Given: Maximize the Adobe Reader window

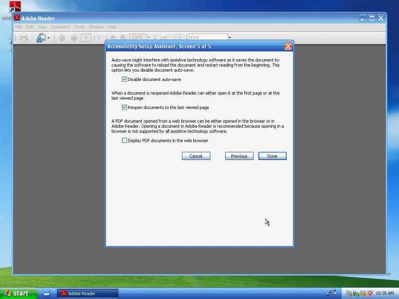Looking at the screenshot, I should pos(372,18).
